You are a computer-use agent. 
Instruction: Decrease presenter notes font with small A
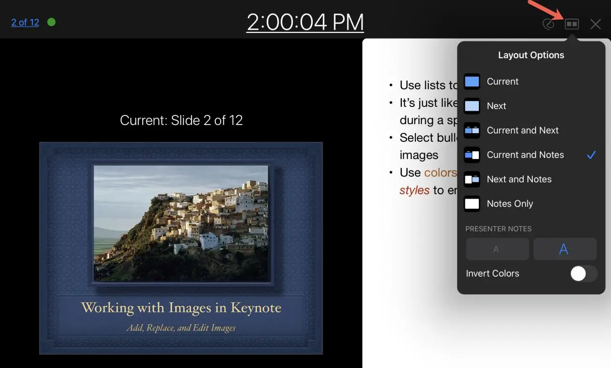(x=497, y=249)
